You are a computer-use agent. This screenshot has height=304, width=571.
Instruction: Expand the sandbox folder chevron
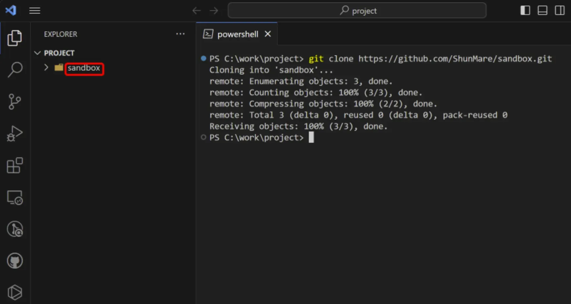tap(46, 68)
